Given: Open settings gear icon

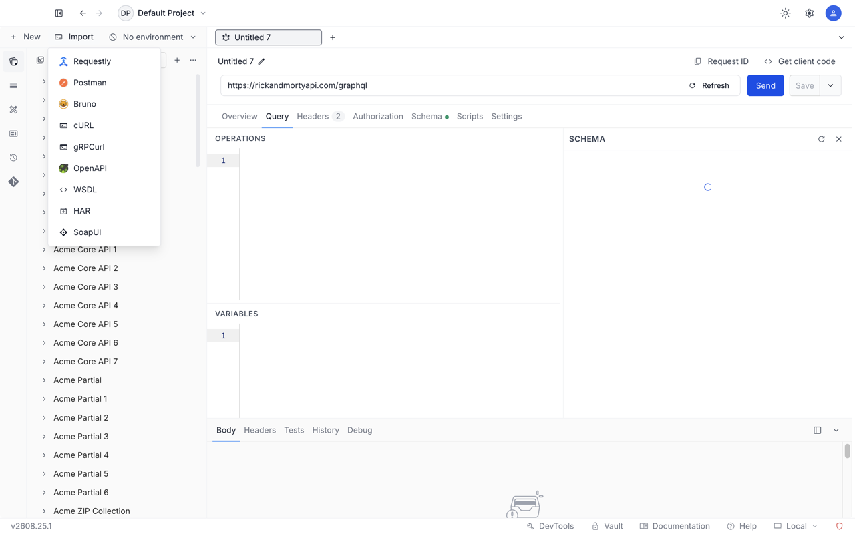Looking at the screenshot, I should [x=810, y=13].
